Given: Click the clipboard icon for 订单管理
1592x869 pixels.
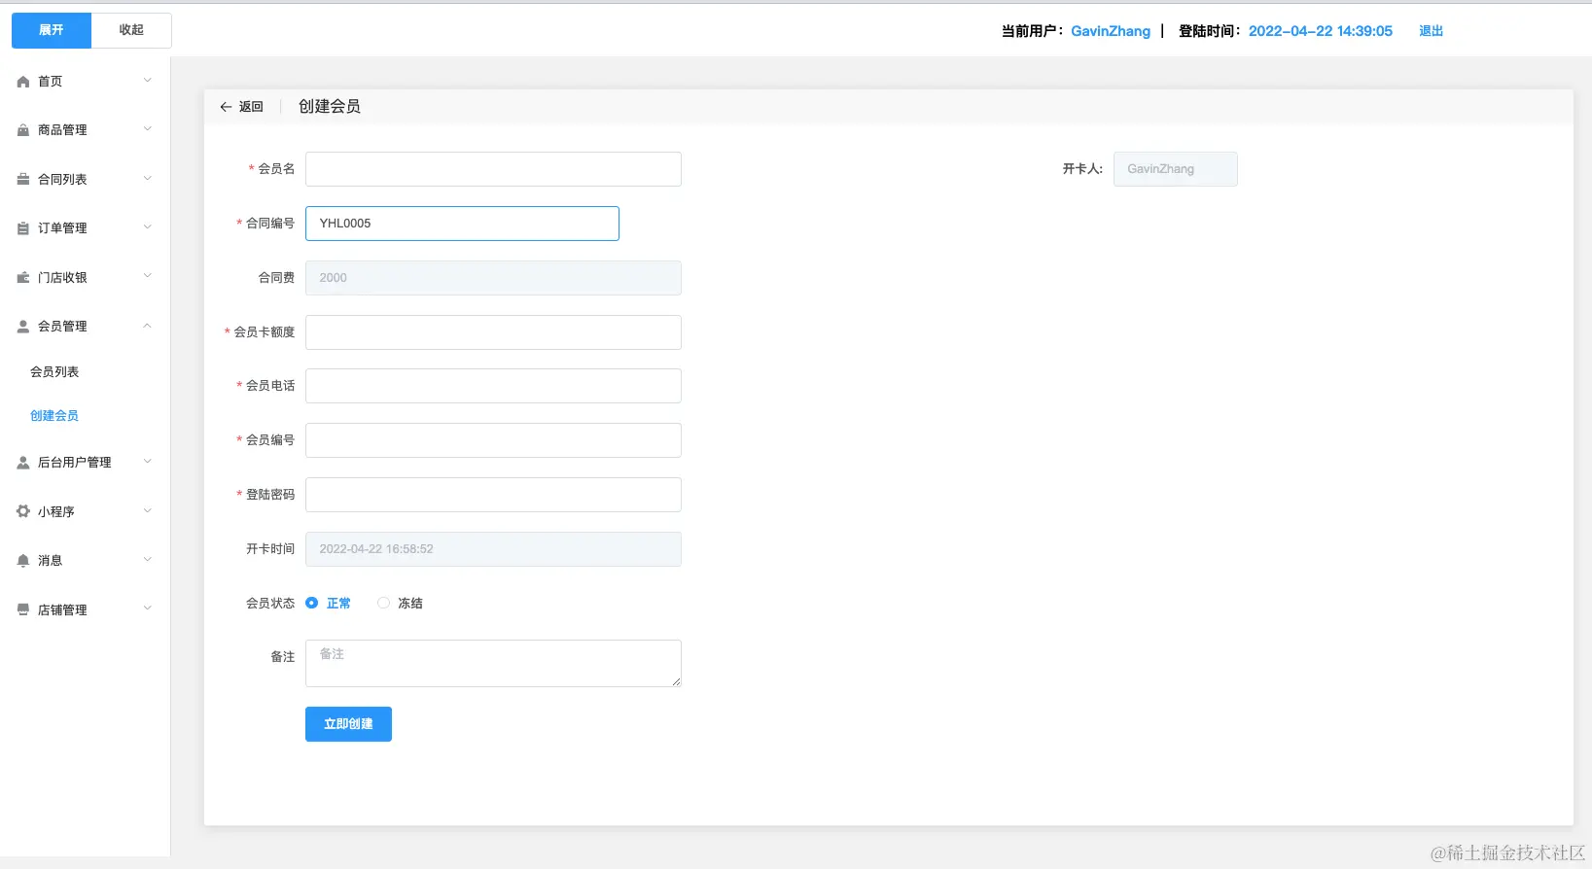Looking at the screenshot, I should 23,228.
